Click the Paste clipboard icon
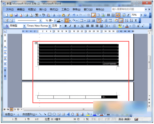Viewport: 154px width, 124px height. click(63, 15)
